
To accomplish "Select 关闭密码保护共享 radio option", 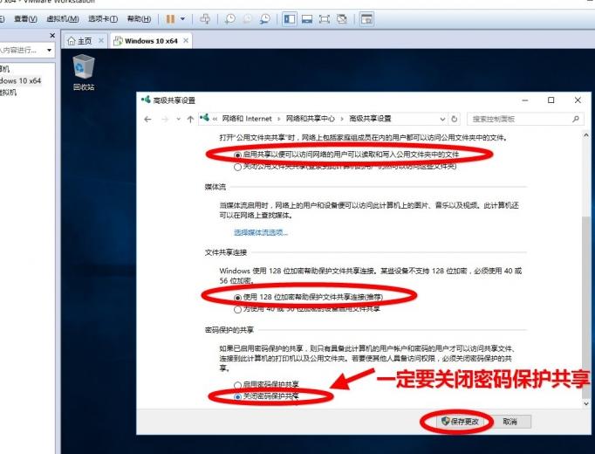I will (237, 396).
